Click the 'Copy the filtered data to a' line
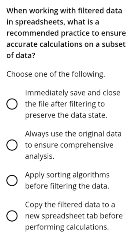The width and height of the screenshot is (135, 235). [x=70, y=205]
